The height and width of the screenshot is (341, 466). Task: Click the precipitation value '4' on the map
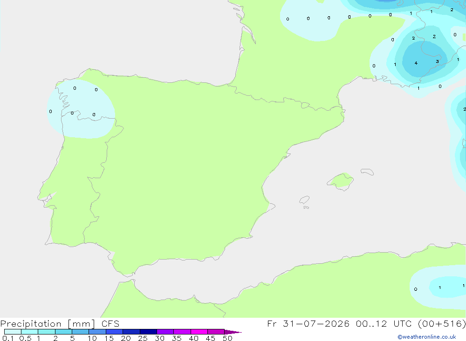pos(416,63)
